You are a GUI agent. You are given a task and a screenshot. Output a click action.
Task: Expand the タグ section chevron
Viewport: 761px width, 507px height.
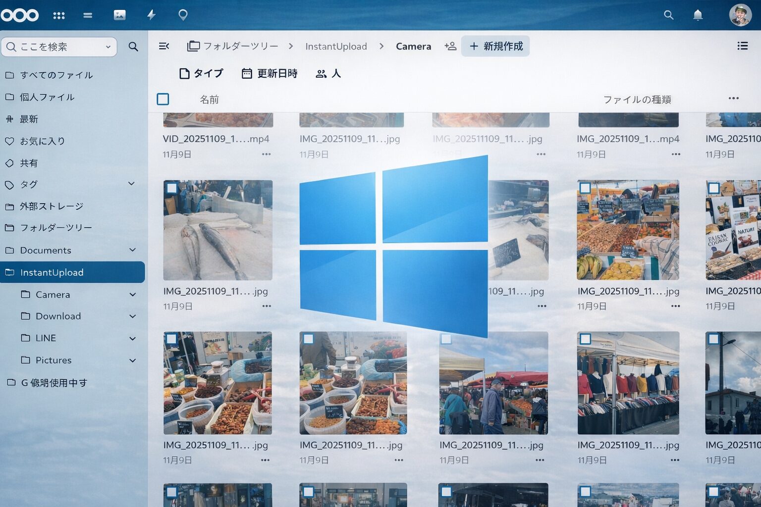point(131,184)
